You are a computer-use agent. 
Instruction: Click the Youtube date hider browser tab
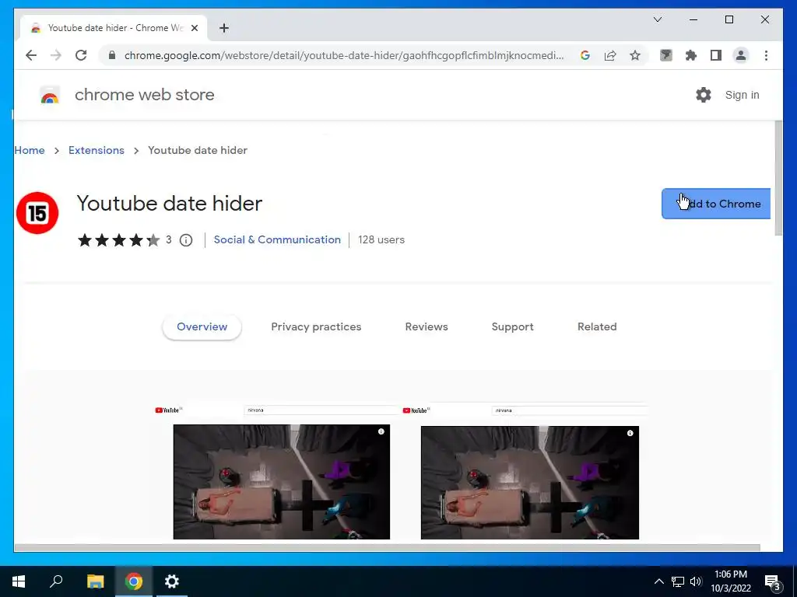pyautogui.click(x=114, y=28)
